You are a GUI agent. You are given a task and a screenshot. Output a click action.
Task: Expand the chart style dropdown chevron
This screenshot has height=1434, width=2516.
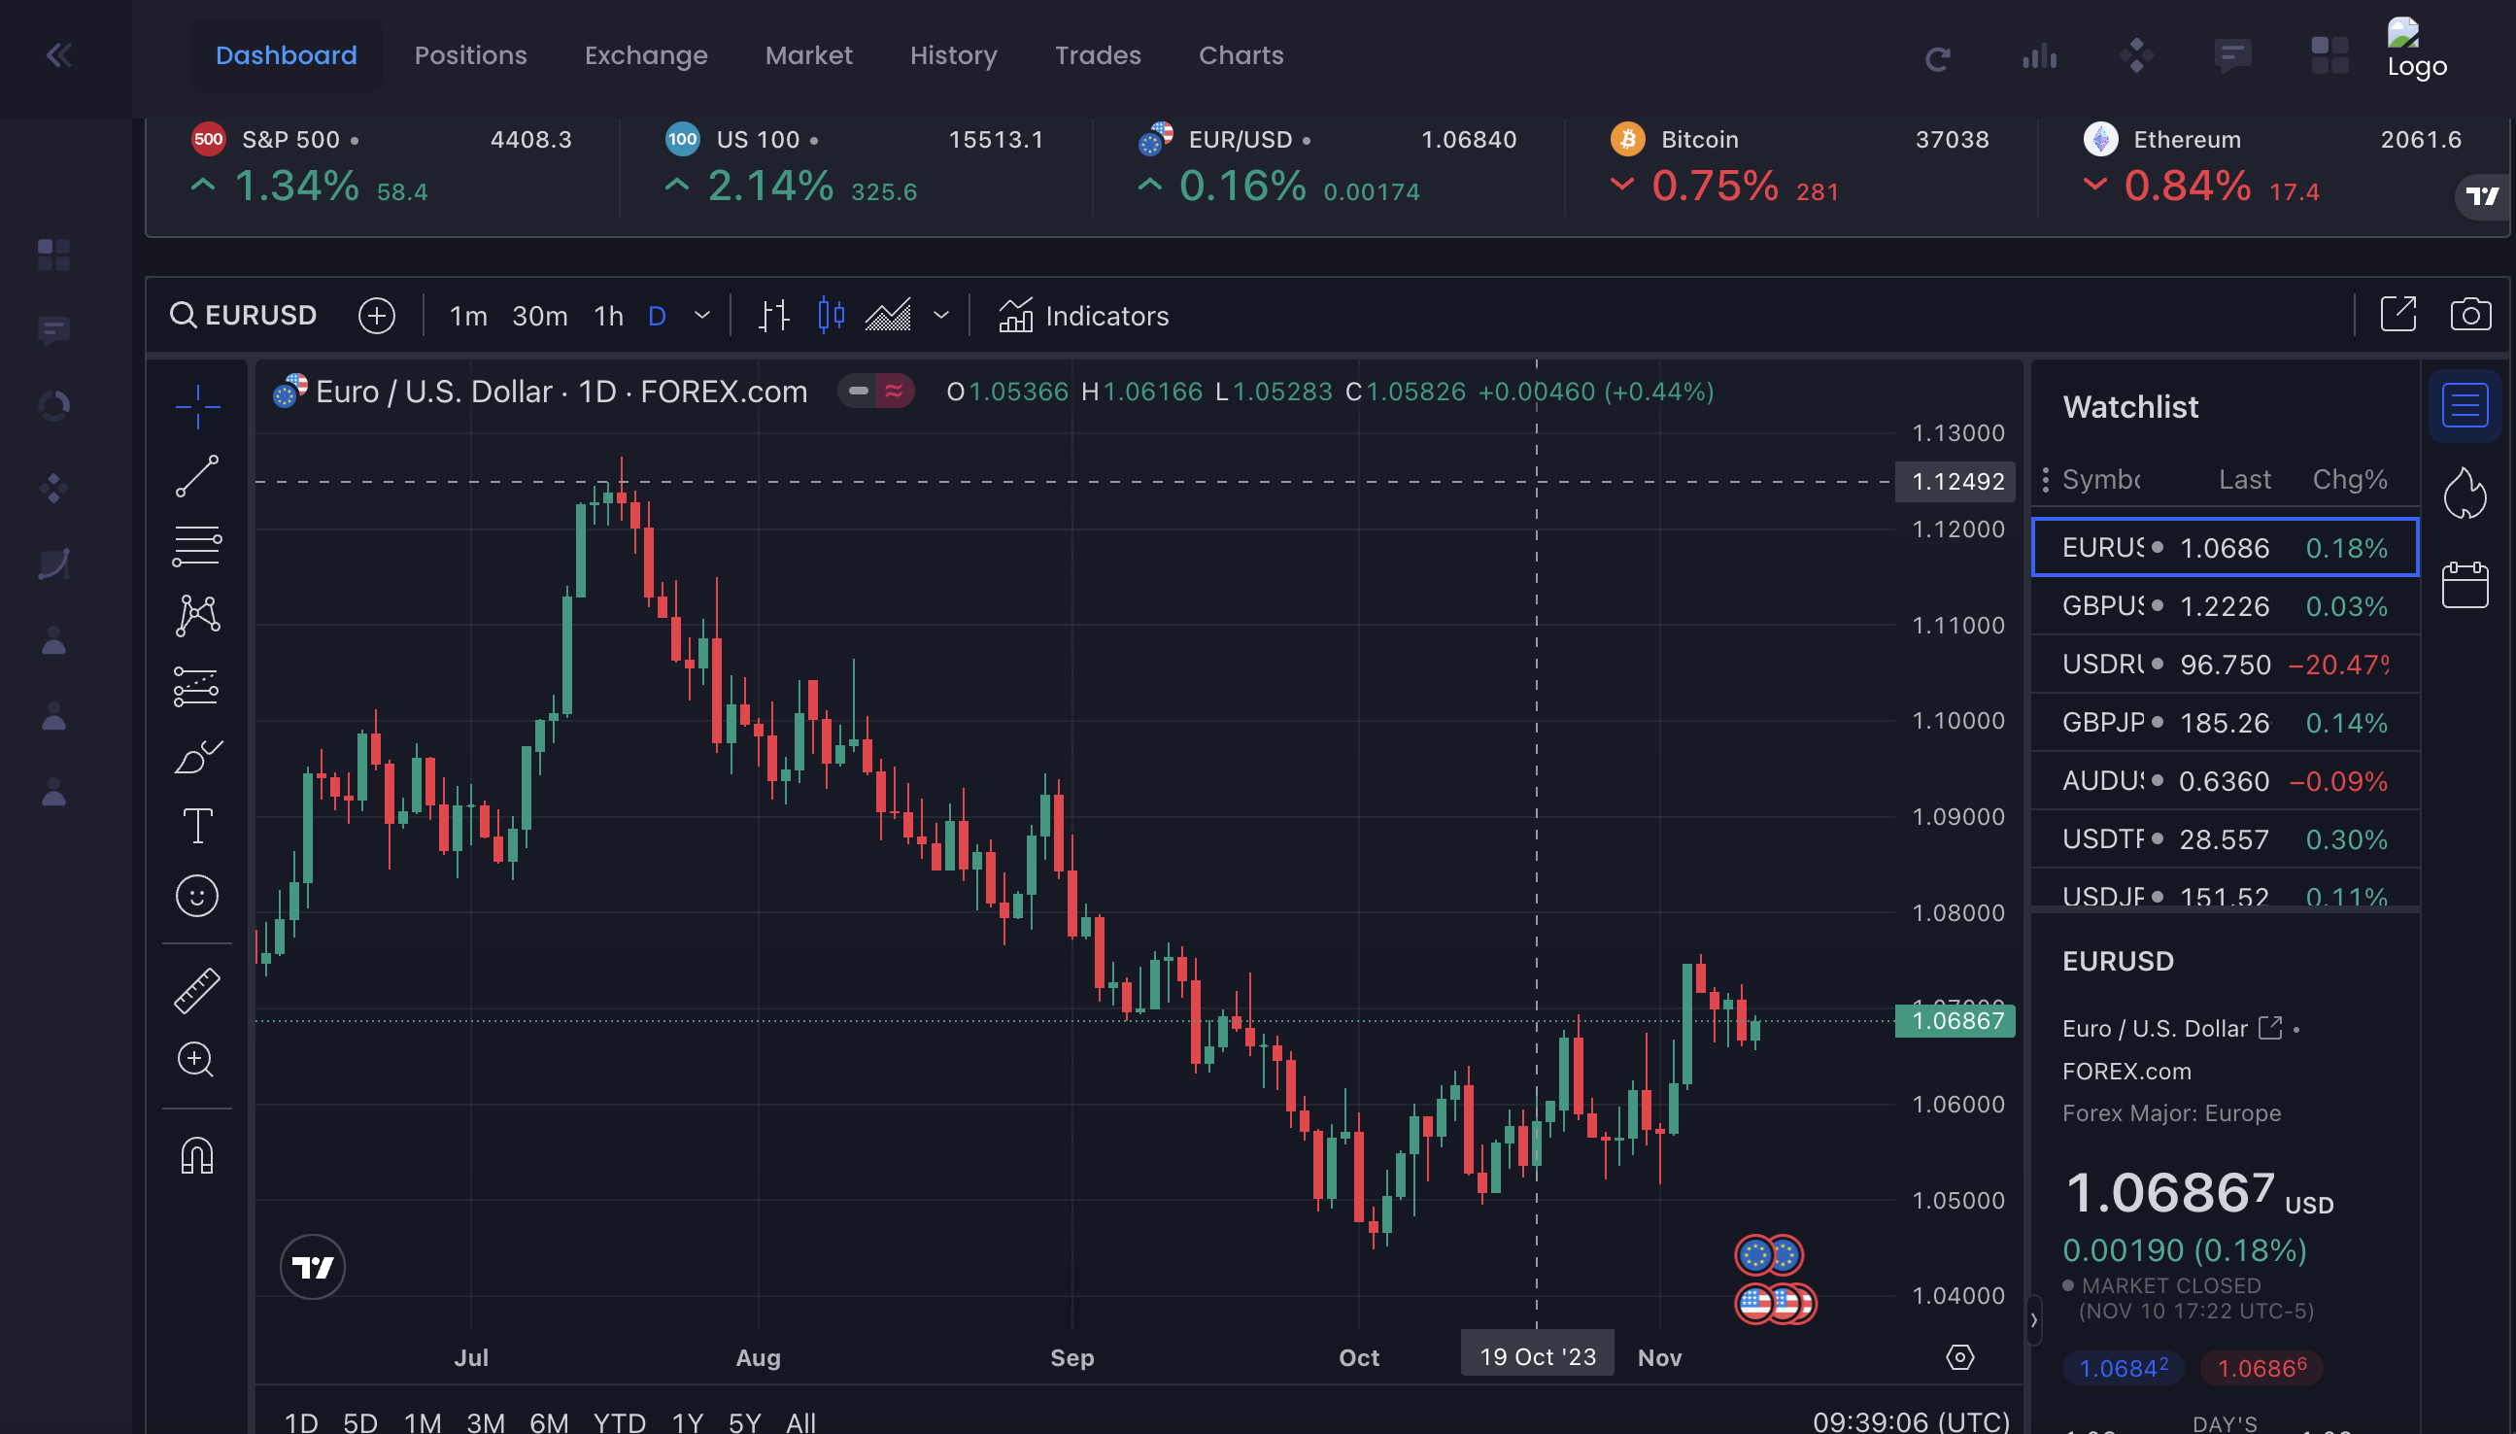point(941,316)
